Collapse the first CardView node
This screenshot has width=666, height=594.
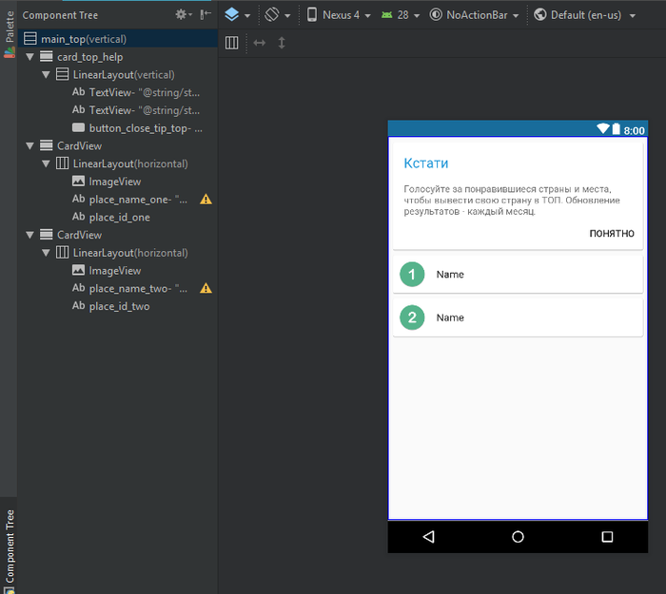(29, 146)
